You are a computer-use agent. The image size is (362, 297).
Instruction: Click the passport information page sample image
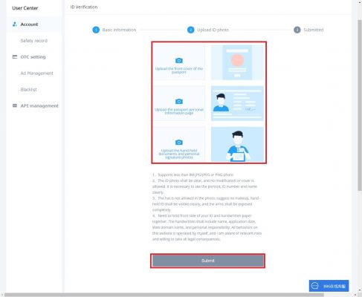point(237,103)
